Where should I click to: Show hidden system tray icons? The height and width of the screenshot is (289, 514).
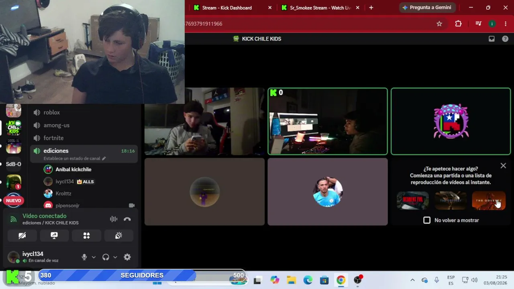pyautogui.click(x=412, y=280)
